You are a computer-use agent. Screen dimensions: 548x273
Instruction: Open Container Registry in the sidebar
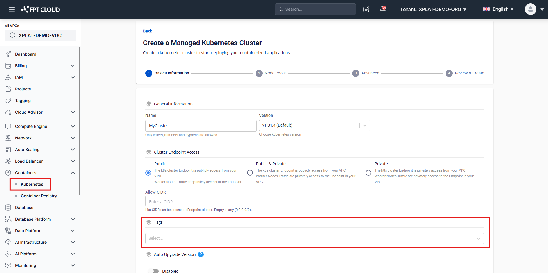(x=39, y=196)
